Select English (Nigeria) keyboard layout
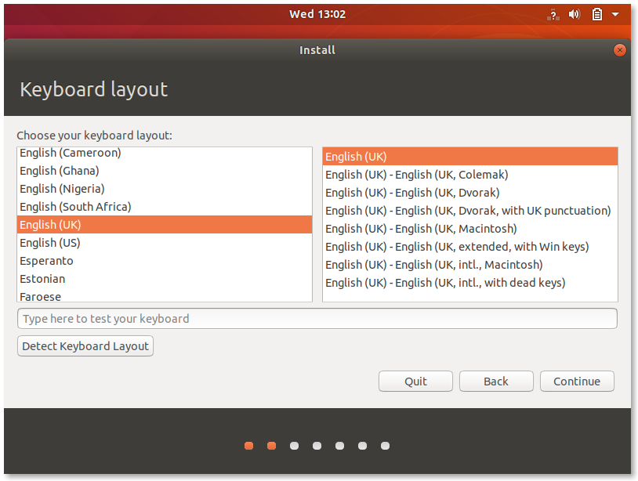 (x=165, y=189)
